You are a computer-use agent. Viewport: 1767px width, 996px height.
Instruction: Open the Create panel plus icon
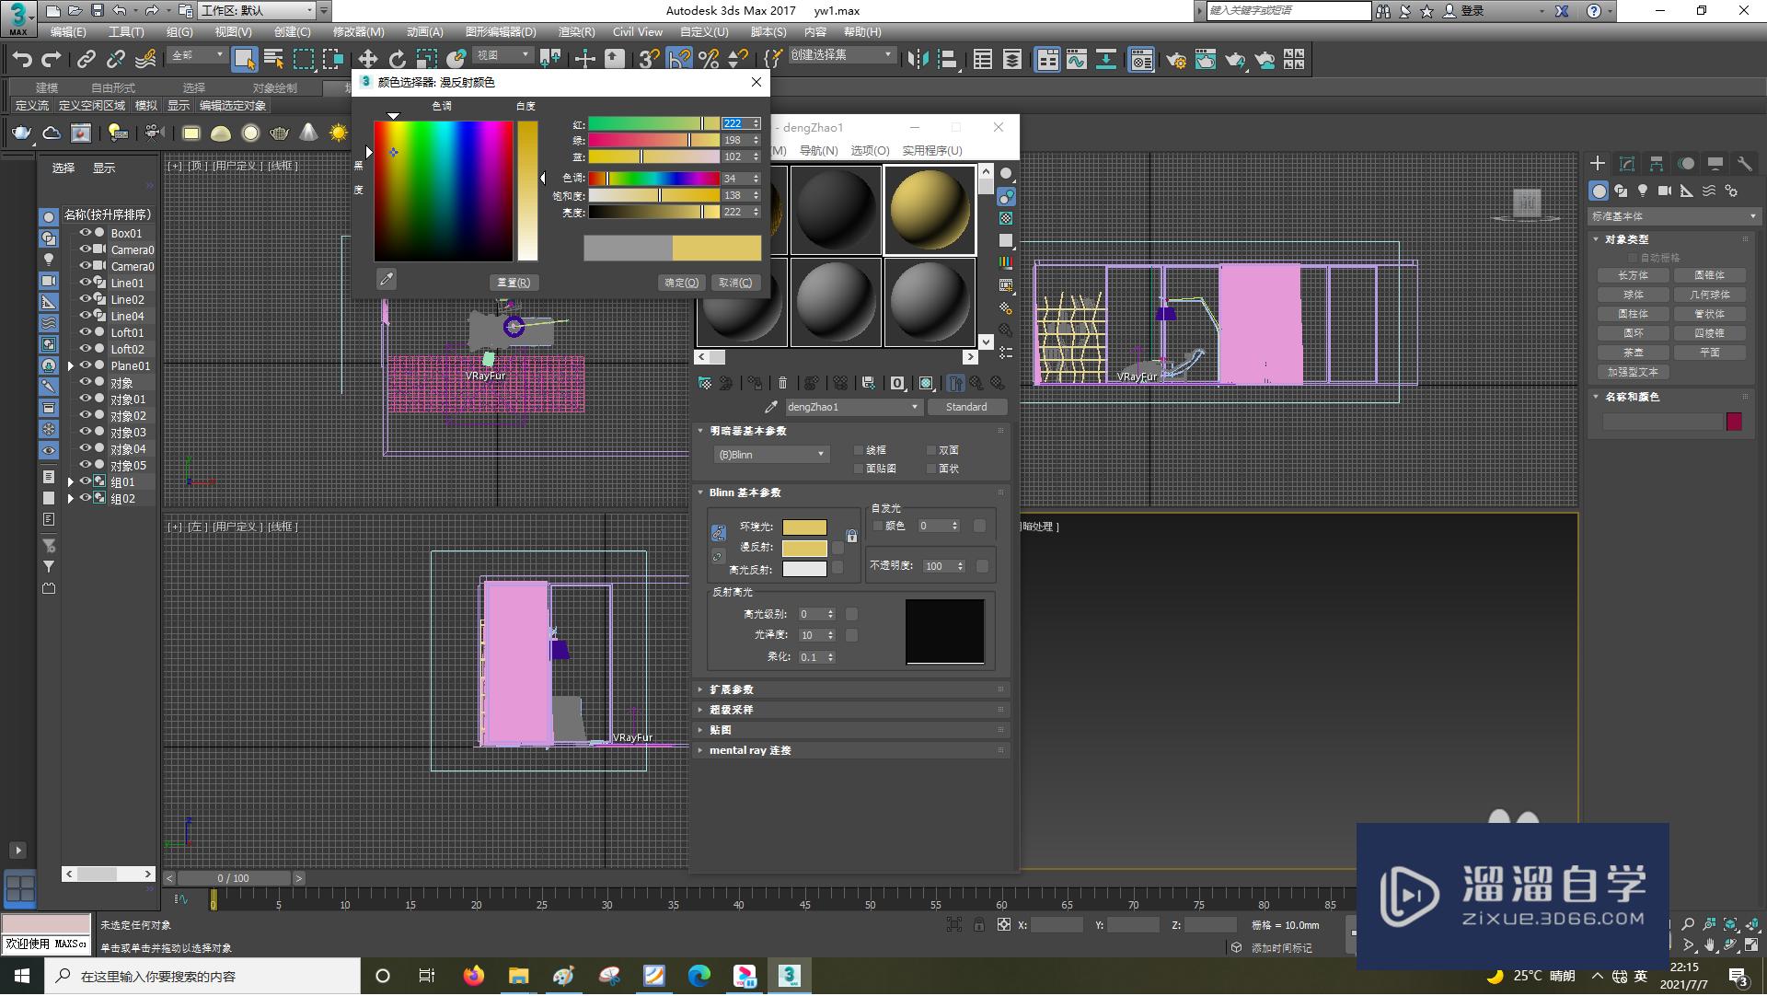(1598, 164)
